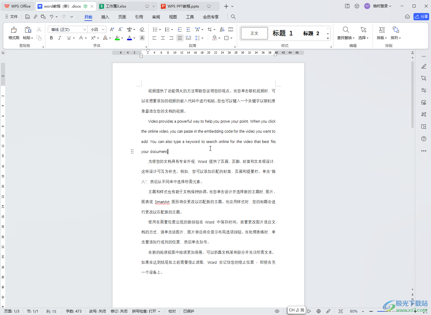
Task: Apply the 标题 2 style
Action: coord(311,33)
